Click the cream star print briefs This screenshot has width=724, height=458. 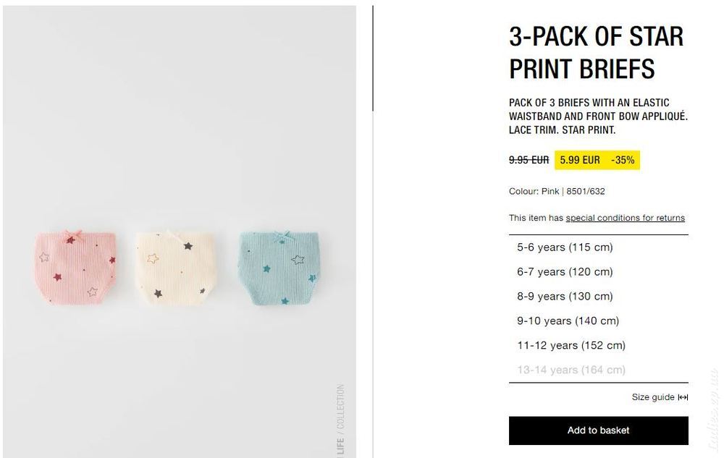pos(175,266)
